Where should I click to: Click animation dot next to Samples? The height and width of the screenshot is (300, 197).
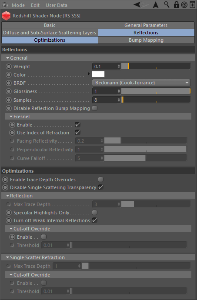[x=9, y=100]
